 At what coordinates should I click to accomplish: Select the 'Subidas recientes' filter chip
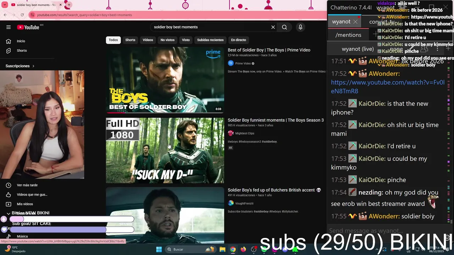pyautogui.click(x=210, y=40)
